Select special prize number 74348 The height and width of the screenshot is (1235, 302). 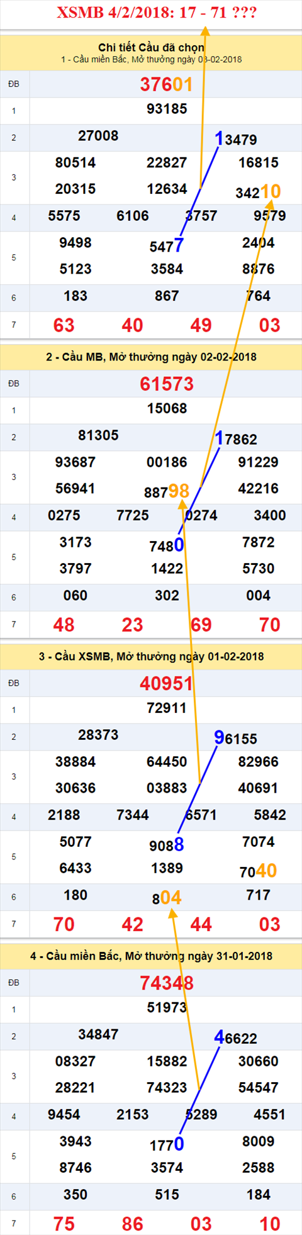[x=167, y=983]
